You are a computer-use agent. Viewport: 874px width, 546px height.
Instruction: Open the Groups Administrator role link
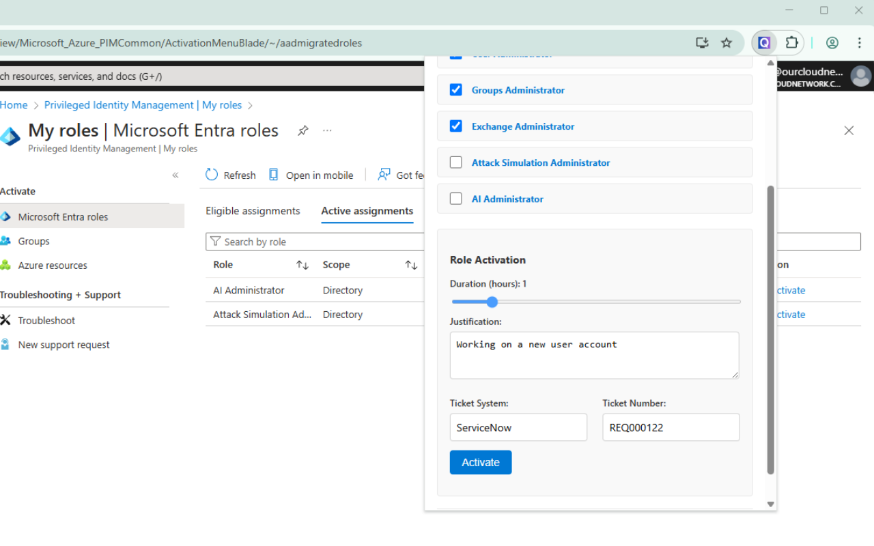tap(518, 90)
